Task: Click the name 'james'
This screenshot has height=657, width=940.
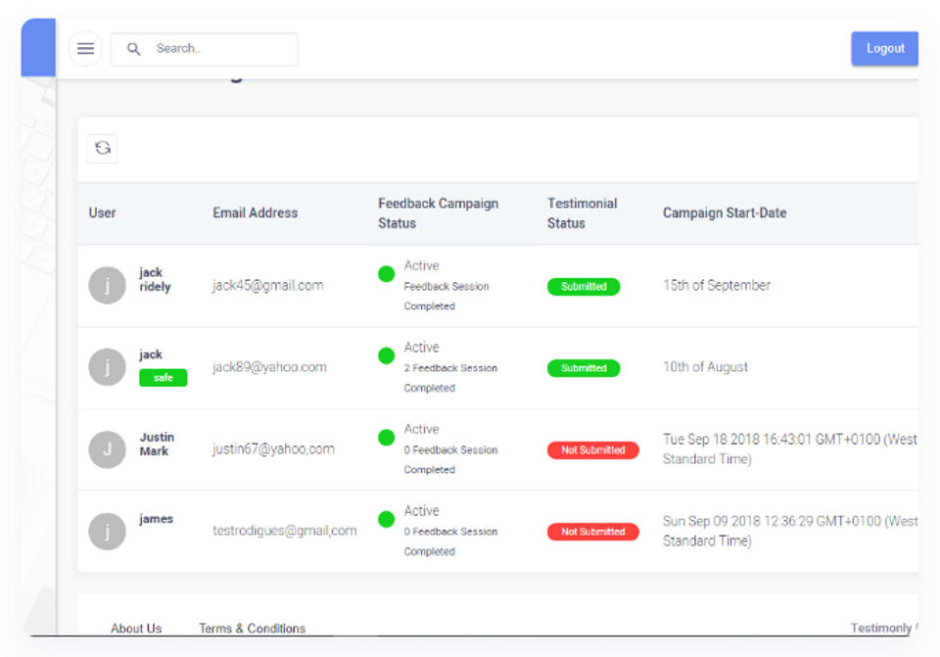Action: click(156, 519)
